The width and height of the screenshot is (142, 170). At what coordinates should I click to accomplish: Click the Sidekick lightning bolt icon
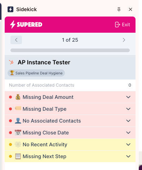point(10,9)
